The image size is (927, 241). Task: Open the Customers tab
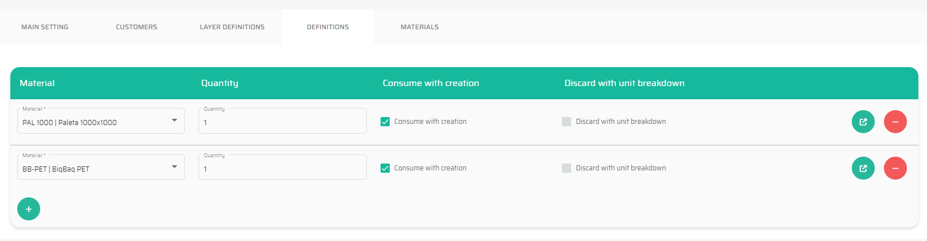coord(137,27)
